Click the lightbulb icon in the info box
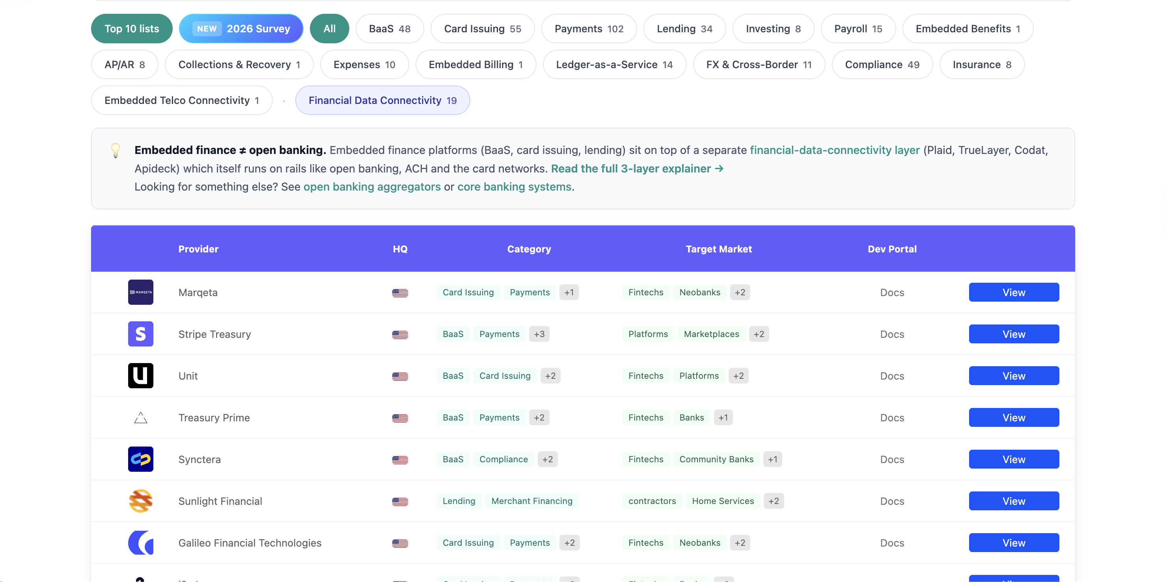 [116, 151]
